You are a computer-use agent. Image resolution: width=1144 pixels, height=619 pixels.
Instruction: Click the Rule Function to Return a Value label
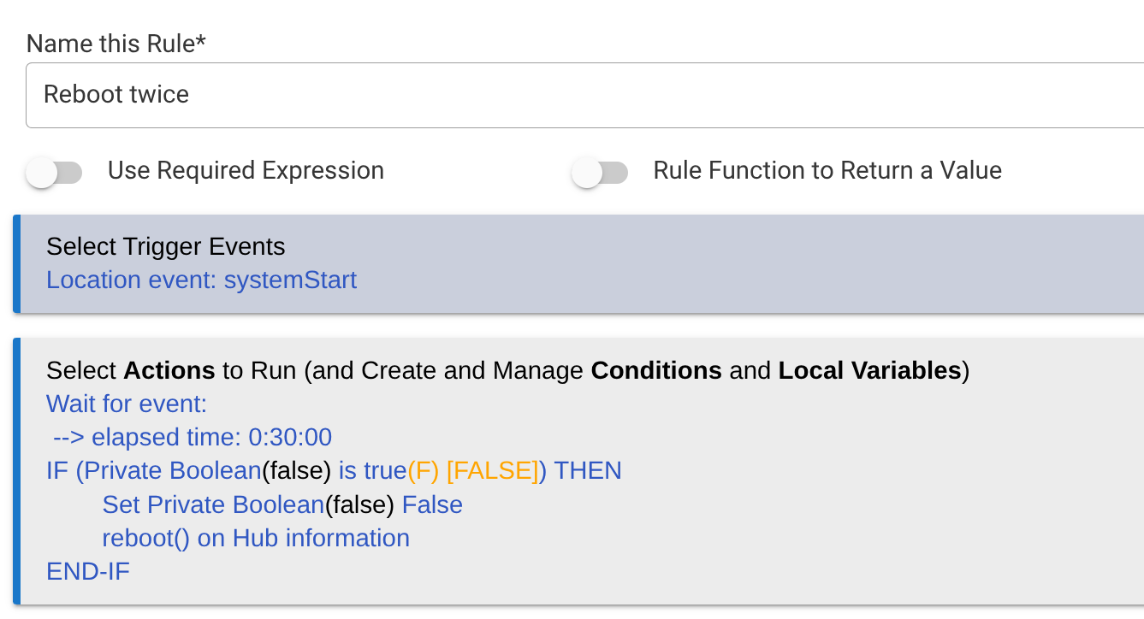[x=827, y=171]
